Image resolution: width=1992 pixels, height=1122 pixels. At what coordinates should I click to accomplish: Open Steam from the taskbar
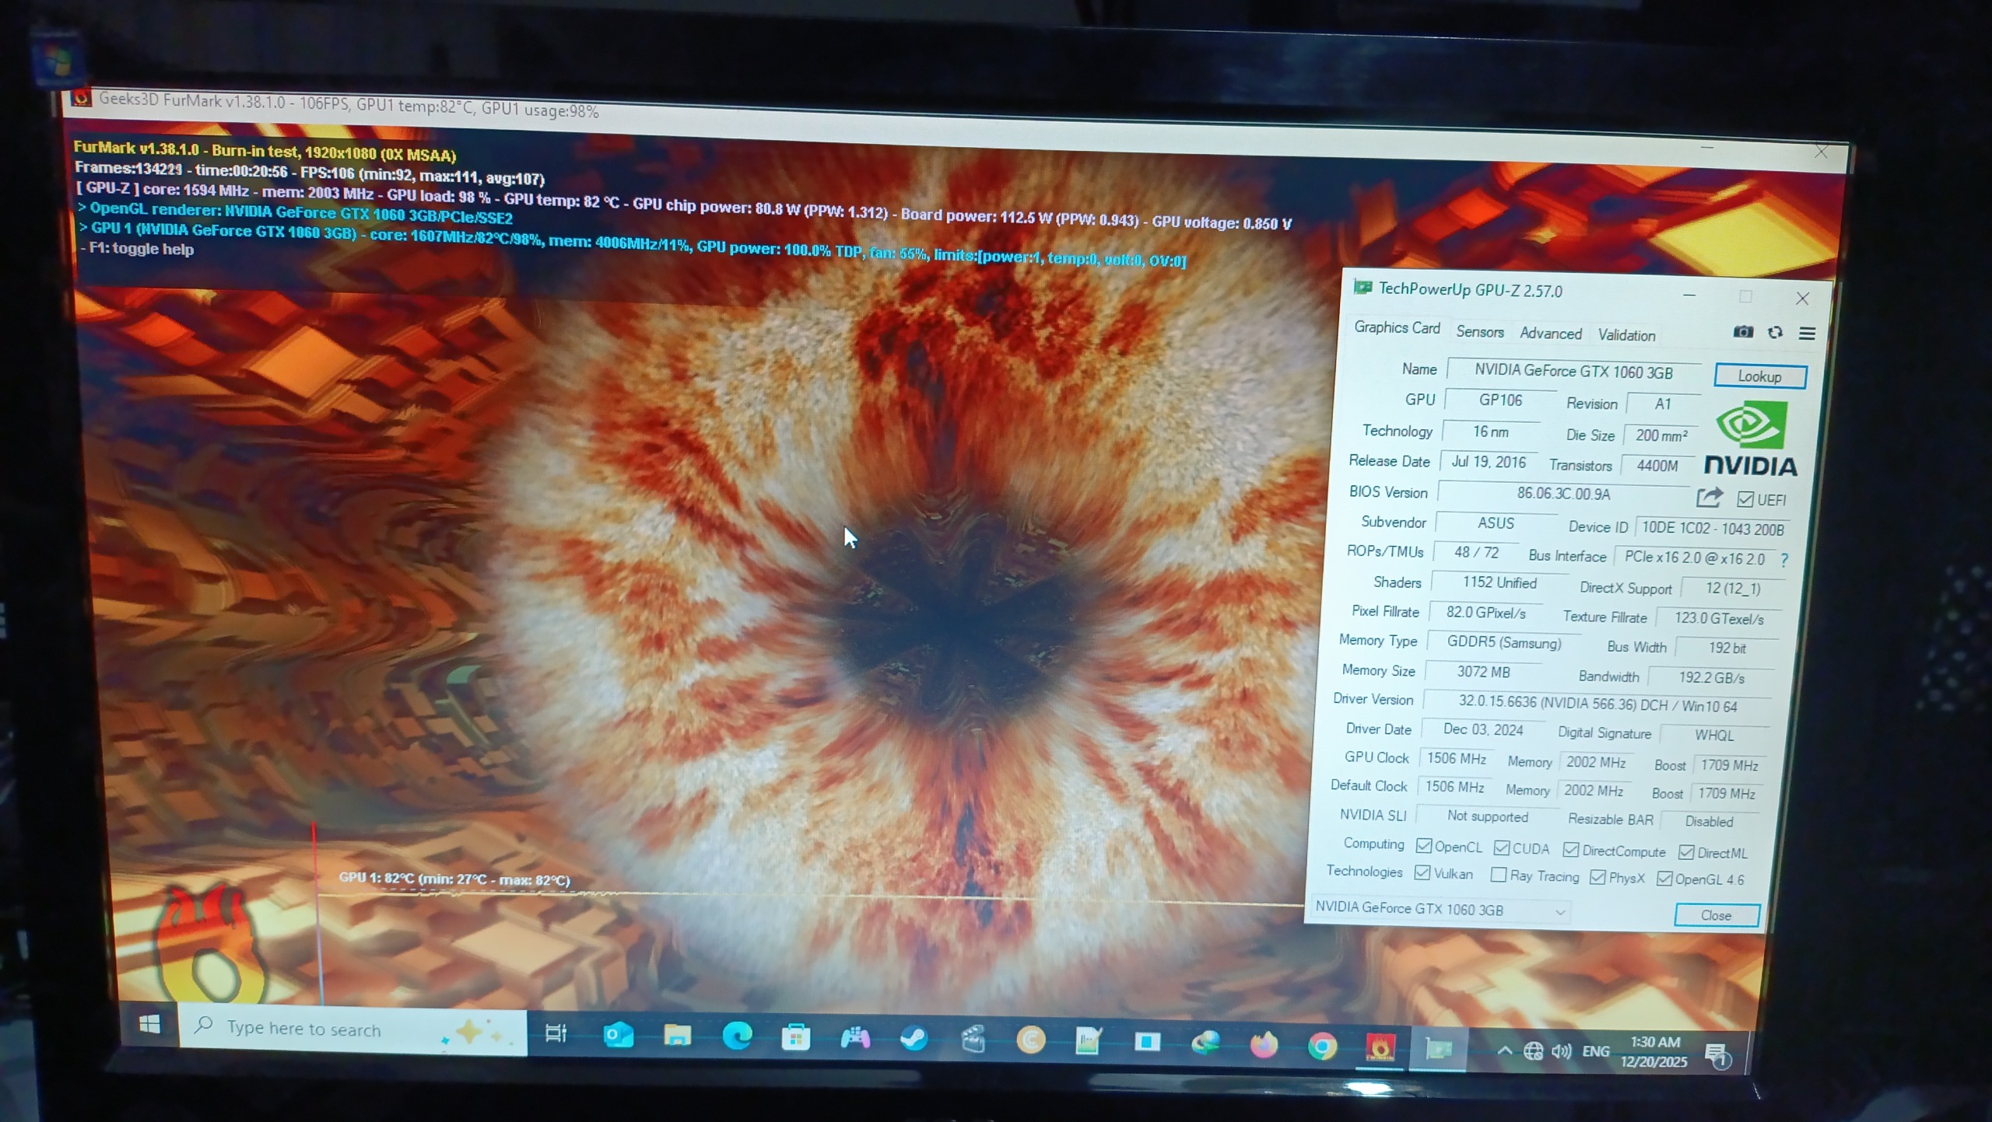click(x=914, y=1038)
